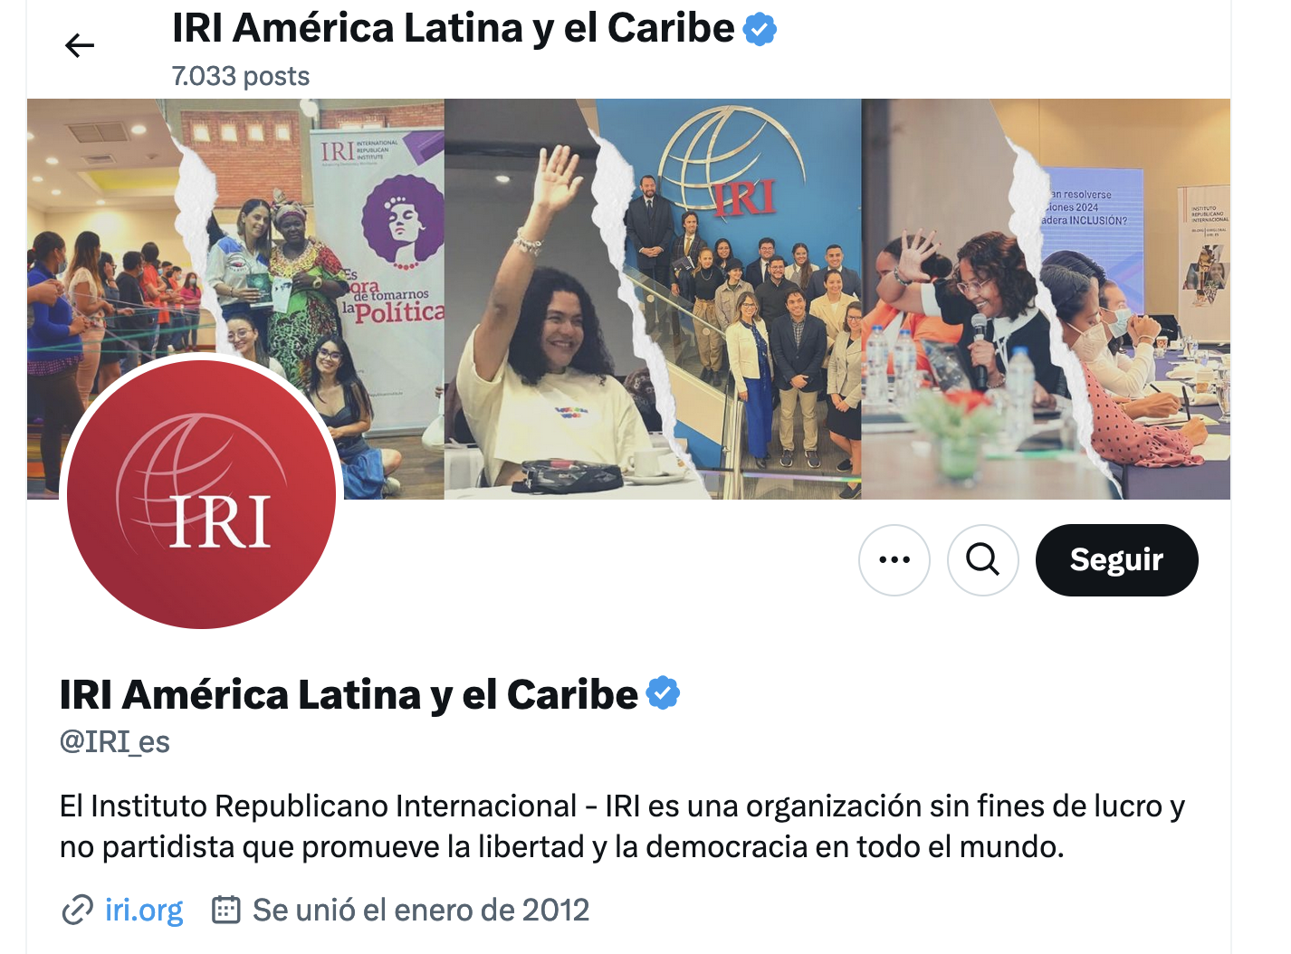Click the Seguir follow button
1291x954 pixels.
1116,559
